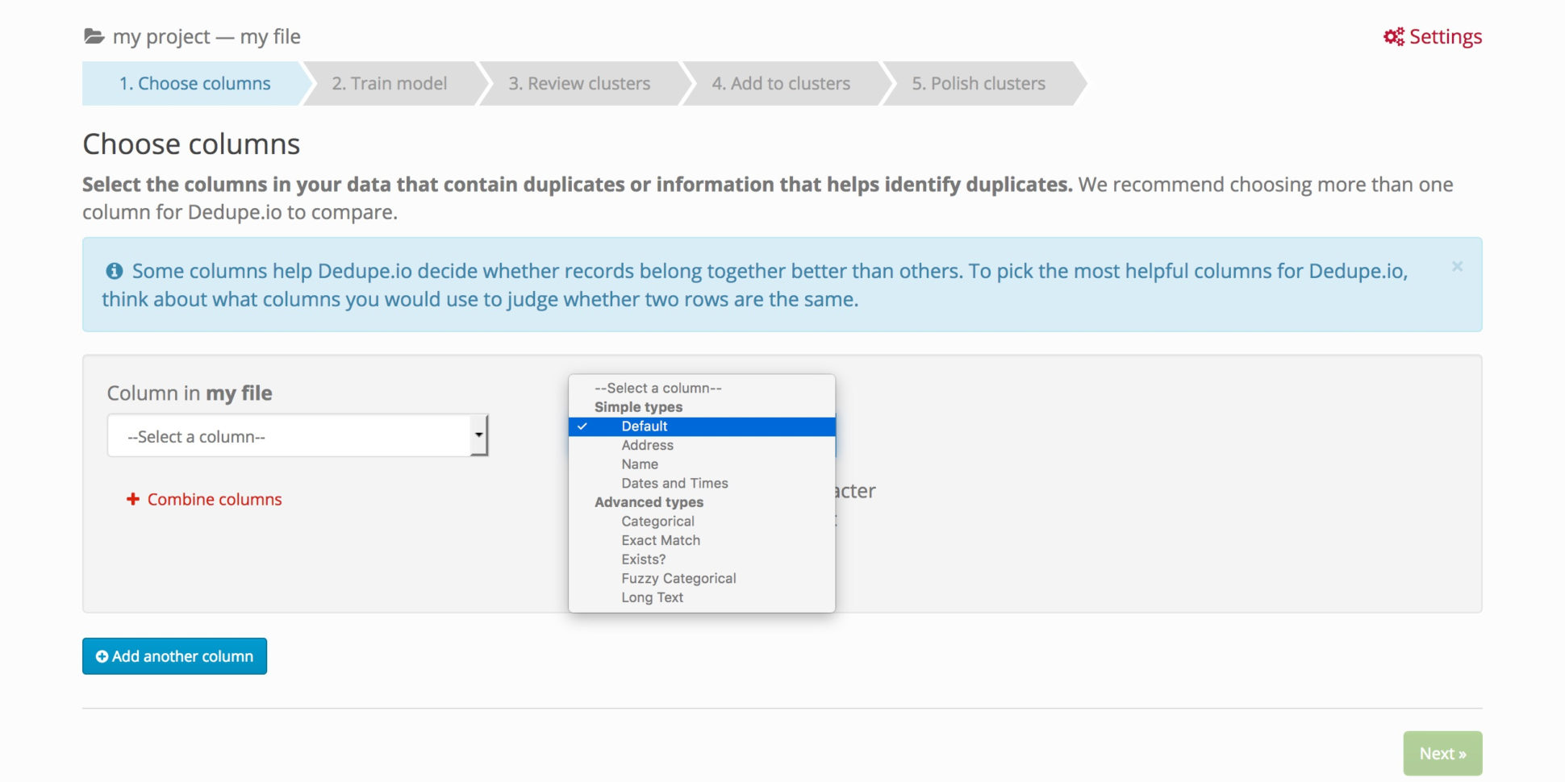Screen dimensions: 1565x782
Task: Switch to the Train model step
Action: (390, 83)
